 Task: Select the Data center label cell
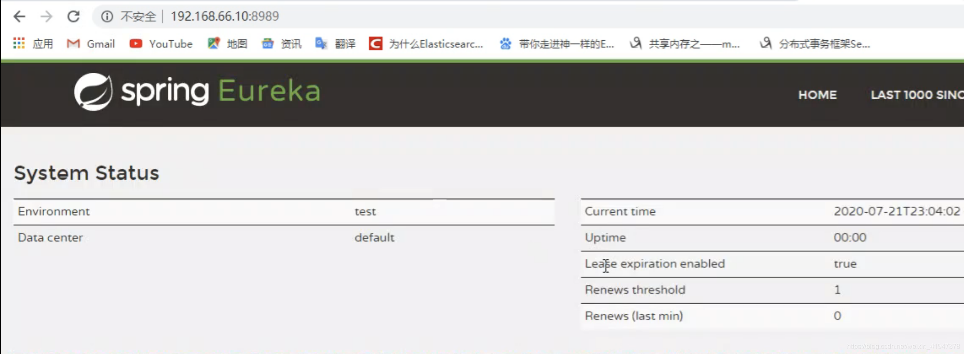pyautogui.click(x=50, y=238)
